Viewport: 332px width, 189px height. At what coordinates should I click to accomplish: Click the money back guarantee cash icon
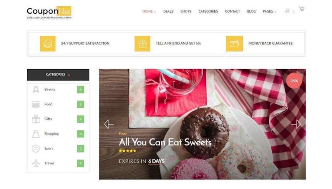point(234,43)
